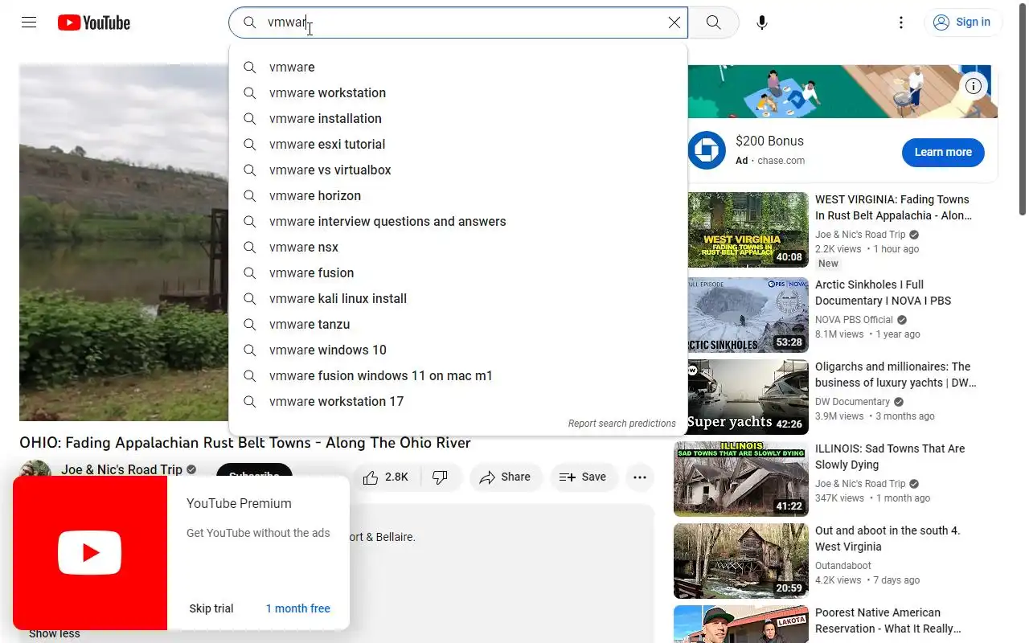The width and height of the screenshot is (1029, 643).
Task: Open Poorest Native American Reservation video title
Action: coord(888,620)
